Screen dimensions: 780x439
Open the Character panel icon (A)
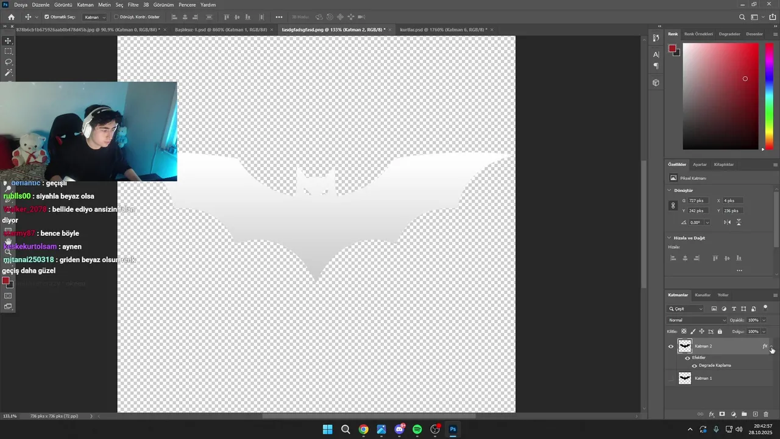(x=656, y=54)
